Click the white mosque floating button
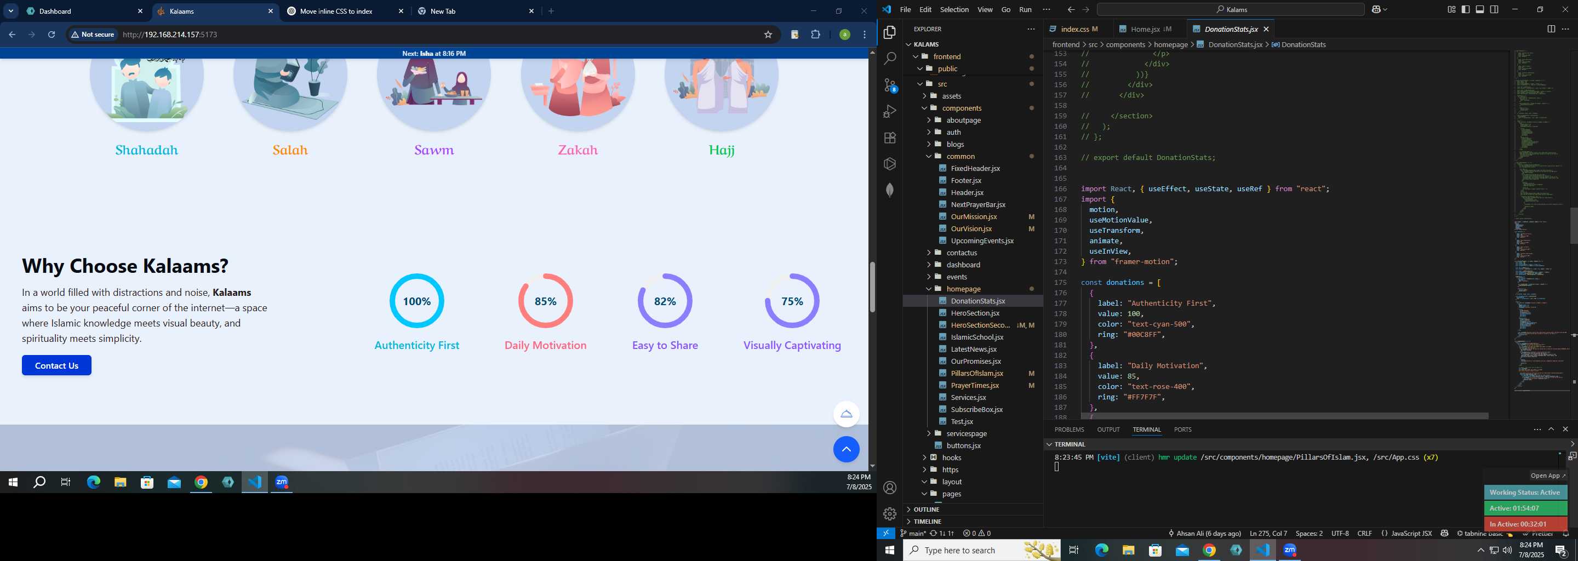 [x=846, y=414]
